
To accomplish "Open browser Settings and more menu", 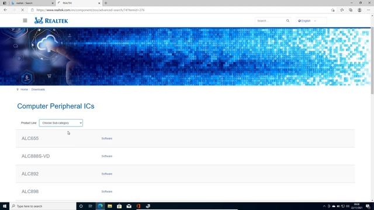I will (x=369, y=10).
